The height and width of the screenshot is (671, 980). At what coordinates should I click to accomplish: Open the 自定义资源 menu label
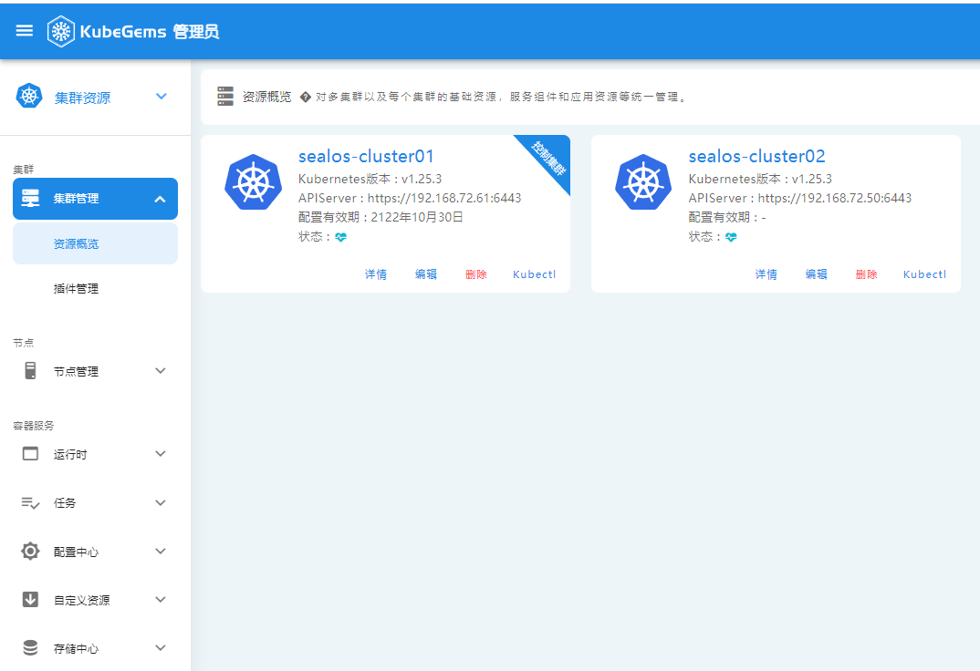(x=82, y=600)
